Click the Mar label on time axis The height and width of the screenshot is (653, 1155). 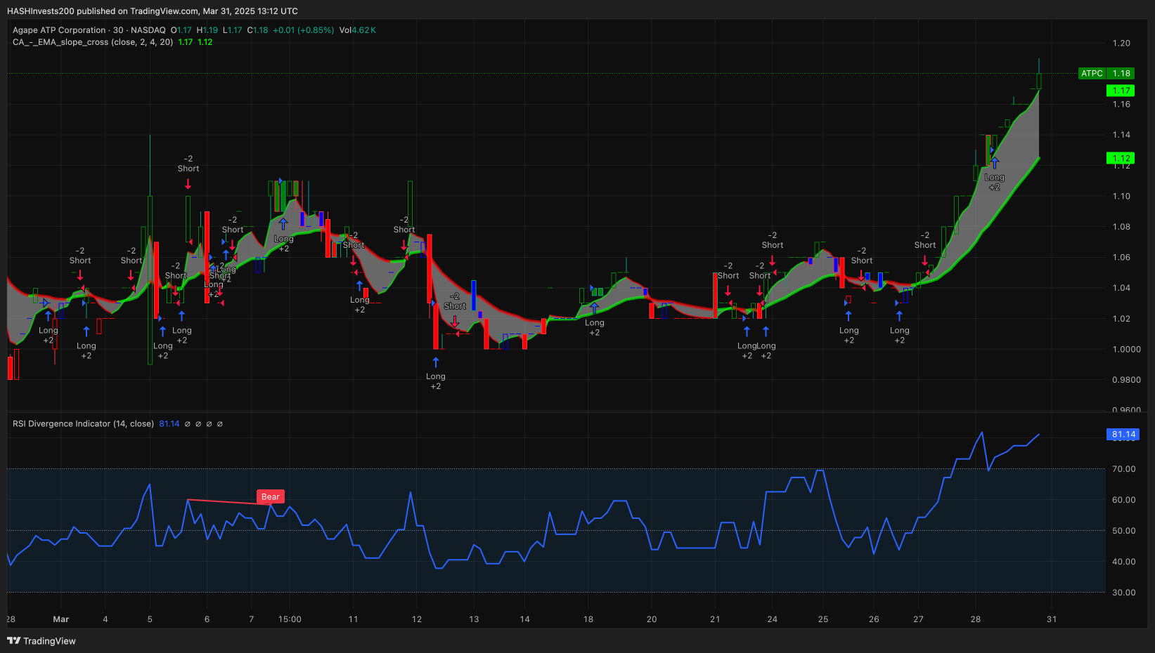click(x=61, y=619)
